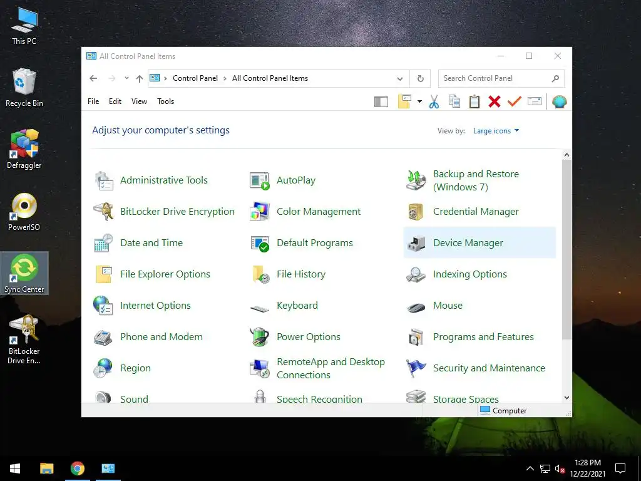Click File Explorer in the taskbar
Screen dimensions: 641x481
click(x=46, y=468)
